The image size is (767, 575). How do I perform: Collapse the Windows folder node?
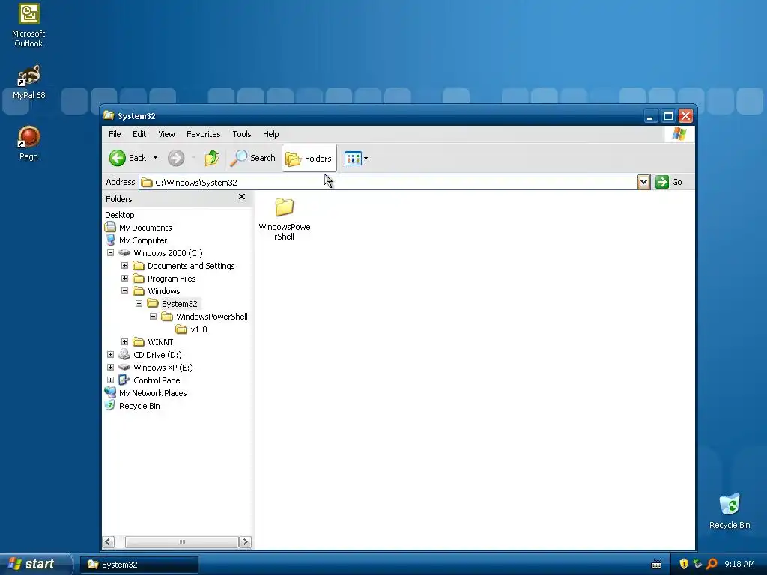(x=125, y=291)
